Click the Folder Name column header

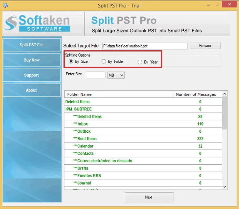[119, 94]
